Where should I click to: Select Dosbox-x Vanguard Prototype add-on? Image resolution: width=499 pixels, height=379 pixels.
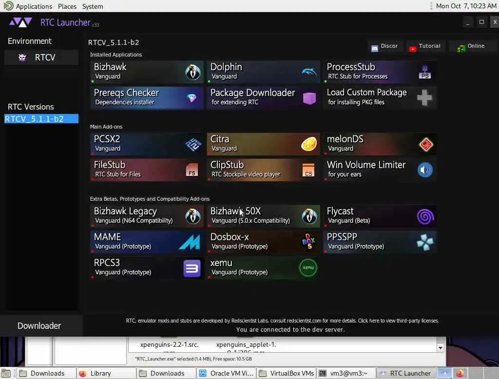coord(263,242)
